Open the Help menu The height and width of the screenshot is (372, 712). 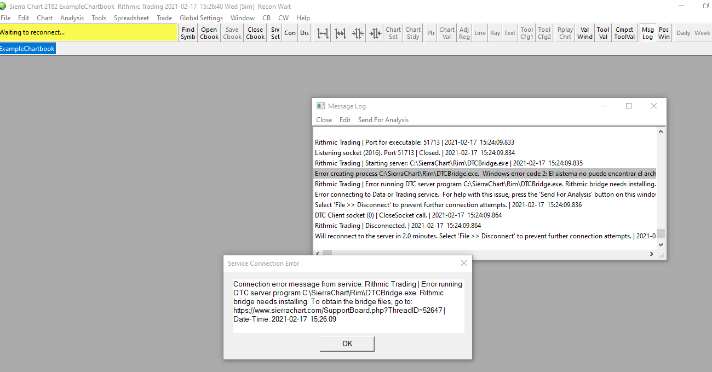pyautogui.click(x=303, y=18)
